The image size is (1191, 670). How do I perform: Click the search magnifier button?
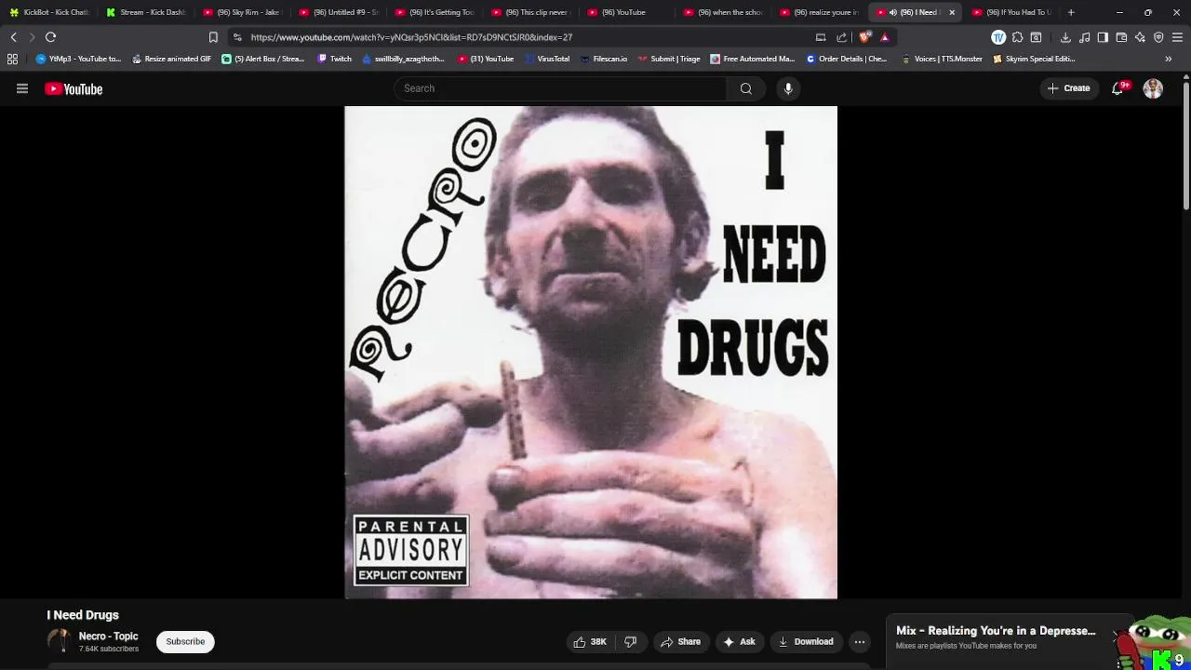click(746, 88)
